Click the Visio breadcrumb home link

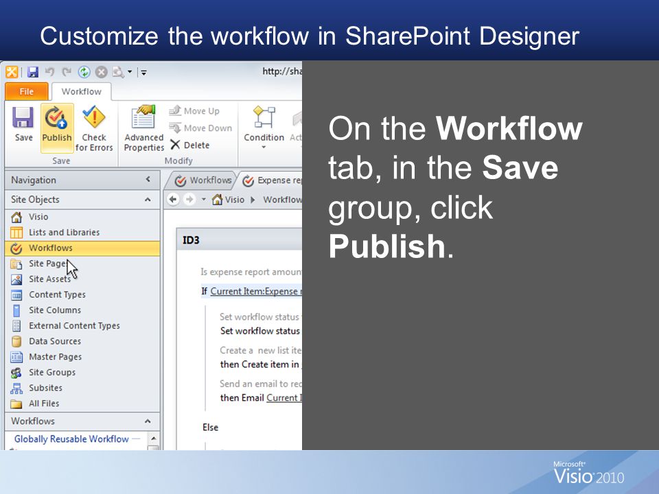click(228, 200)
